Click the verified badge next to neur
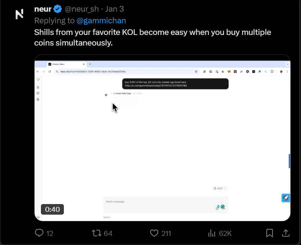 58,9
